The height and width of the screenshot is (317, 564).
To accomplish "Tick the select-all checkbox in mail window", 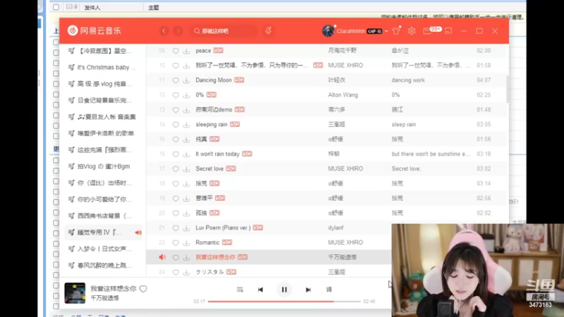I will pyautogui.click(x=56, y=7).
